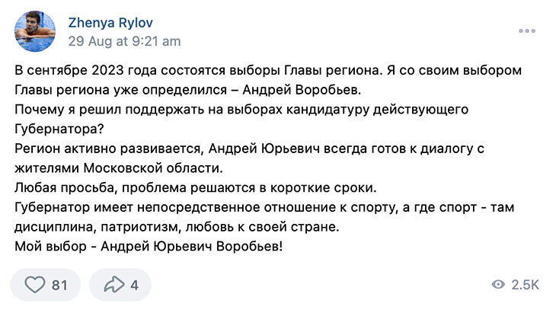The width and height of the screenshot is (556, 310).
Task: Share the post using the arrow icon
Action: (113, 284)
